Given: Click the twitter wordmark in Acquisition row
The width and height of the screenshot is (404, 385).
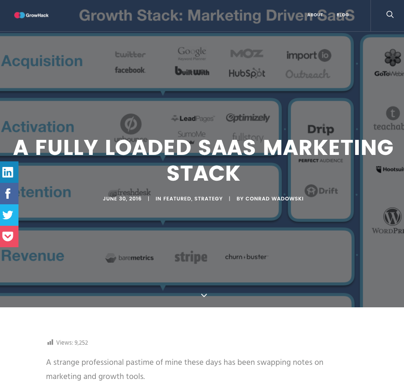Looking at the screenshot, I should click(x=130, y=55).
